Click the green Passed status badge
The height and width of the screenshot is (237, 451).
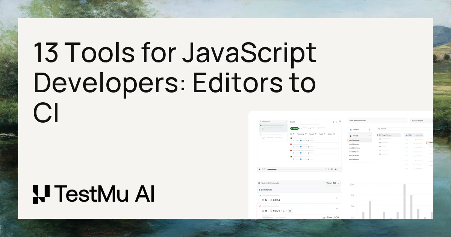[294, 128]
